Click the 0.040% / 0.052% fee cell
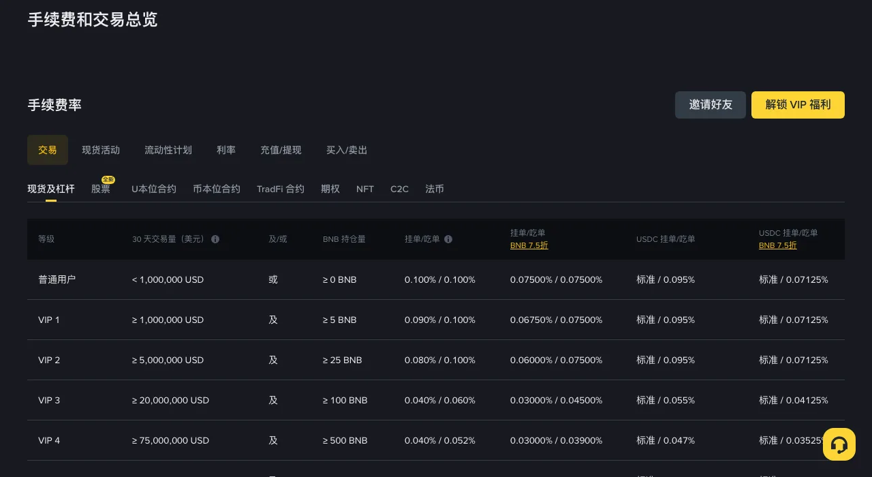Screen dimensions: 872x477 (440, 440)
